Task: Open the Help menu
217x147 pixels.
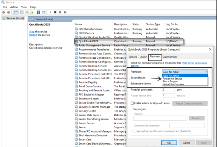Action: 33,7
